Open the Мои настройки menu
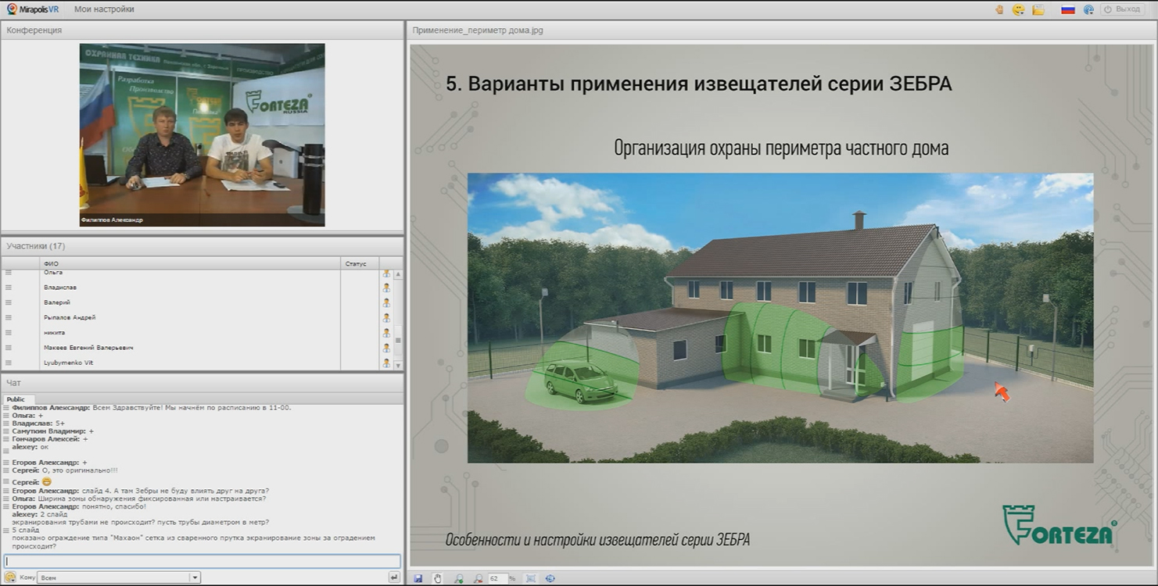This screenshot has width=1158, height=586. tap(104, 9)
